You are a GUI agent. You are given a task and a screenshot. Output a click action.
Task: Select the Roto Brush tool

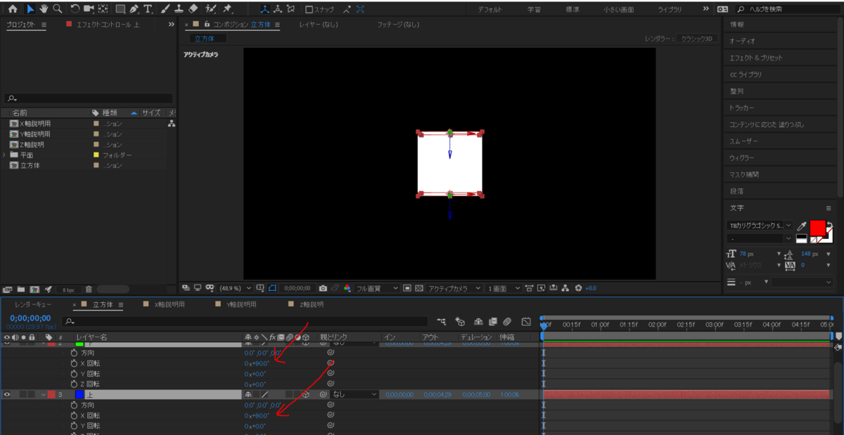(x=211, y=9)
